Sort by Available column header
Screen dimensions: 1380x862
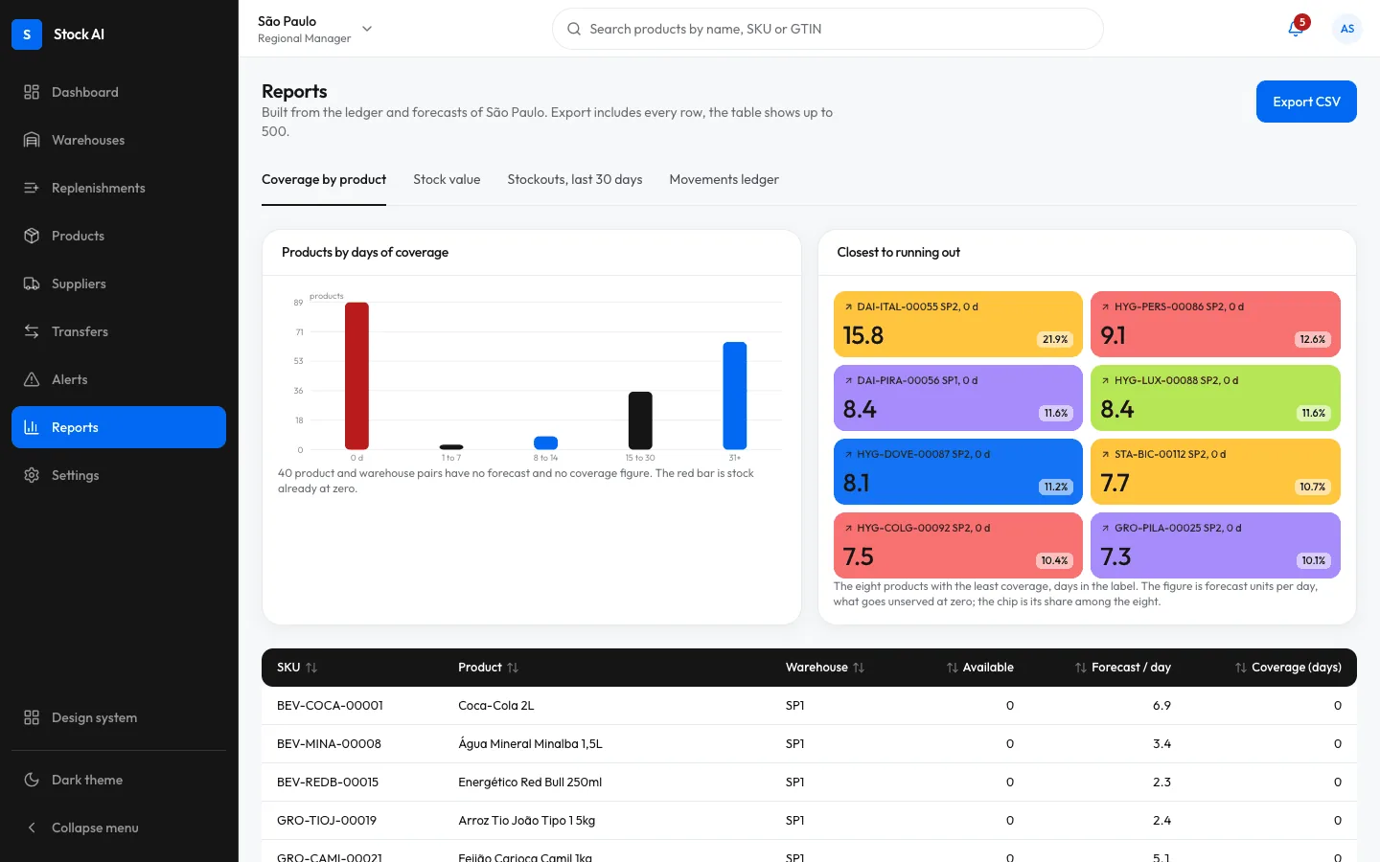[x=979, y=668]
